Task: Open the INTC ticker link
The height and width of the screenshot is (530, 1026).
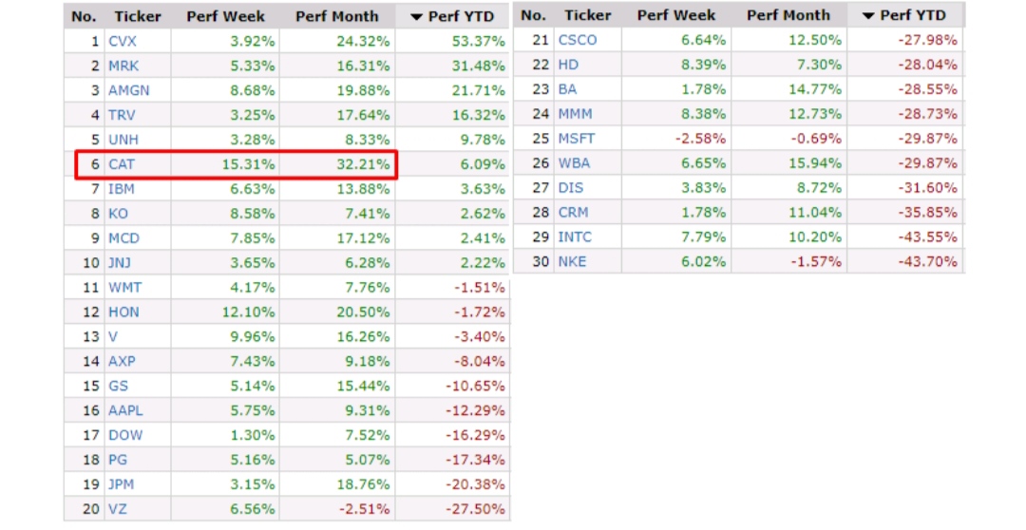Action: point(575,237)
